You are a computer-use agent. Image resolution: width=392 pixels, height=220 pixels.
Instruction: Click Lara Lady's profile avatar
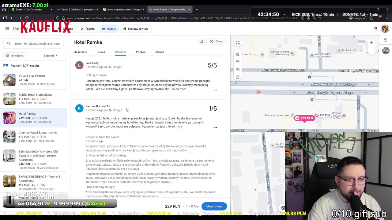click(79, 65)
